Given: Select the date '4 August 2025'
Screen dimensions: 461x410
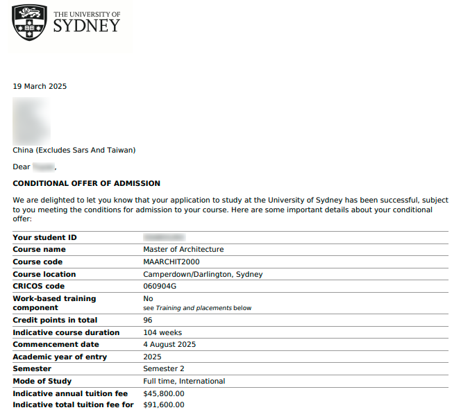Looking at the screenshot, I should [x=169, y=345].
